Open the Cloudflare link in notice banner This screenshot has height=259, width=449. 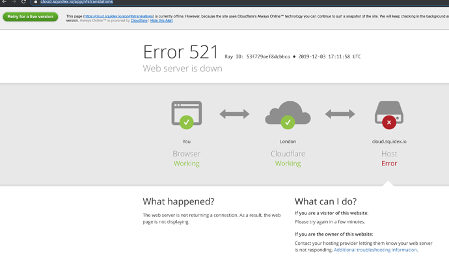[139, 21]
